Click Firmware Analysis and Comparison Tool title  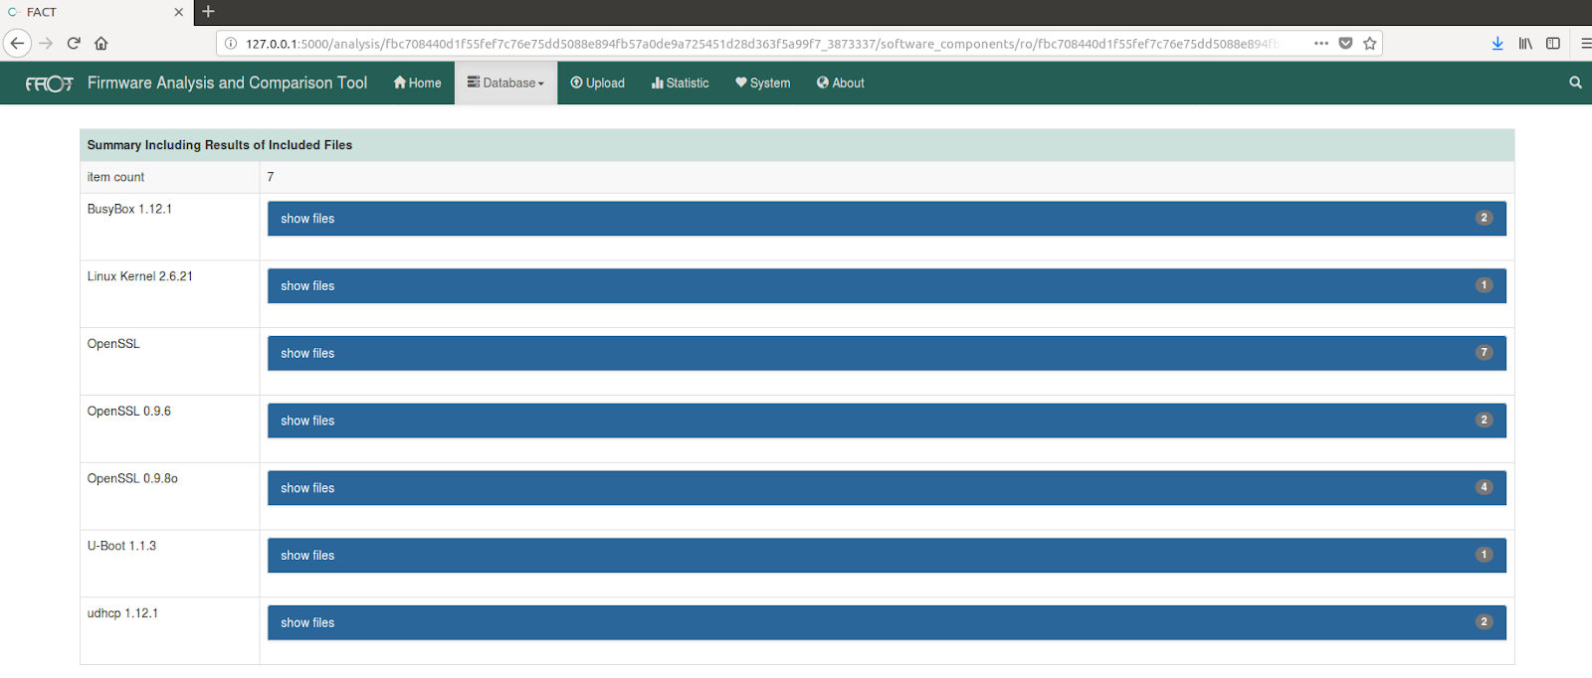227,83
